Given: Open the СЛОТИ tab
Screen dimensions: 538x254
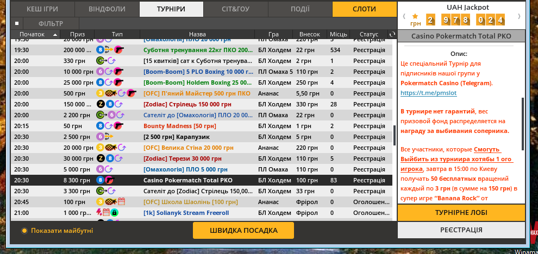Looking at the screenshot, I should pyautogui.click(x=365, y=9).
